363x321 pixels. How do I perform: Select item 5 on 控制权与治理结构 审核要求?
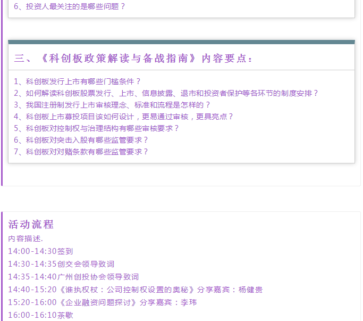coord(97,128)
